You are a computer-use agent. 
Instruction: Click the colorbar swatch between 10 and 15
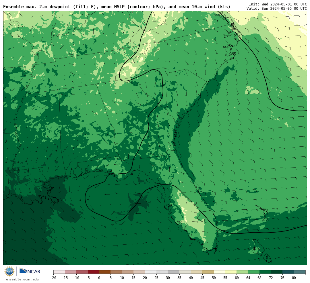tap(128, 272)
